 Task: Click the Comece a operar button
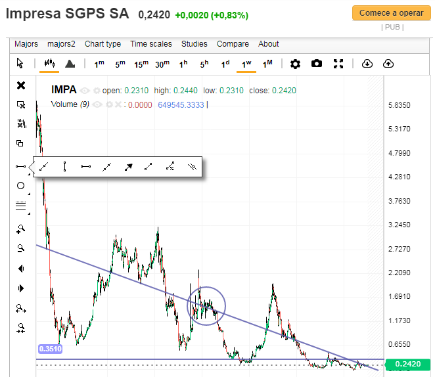(x=392, y=13)
